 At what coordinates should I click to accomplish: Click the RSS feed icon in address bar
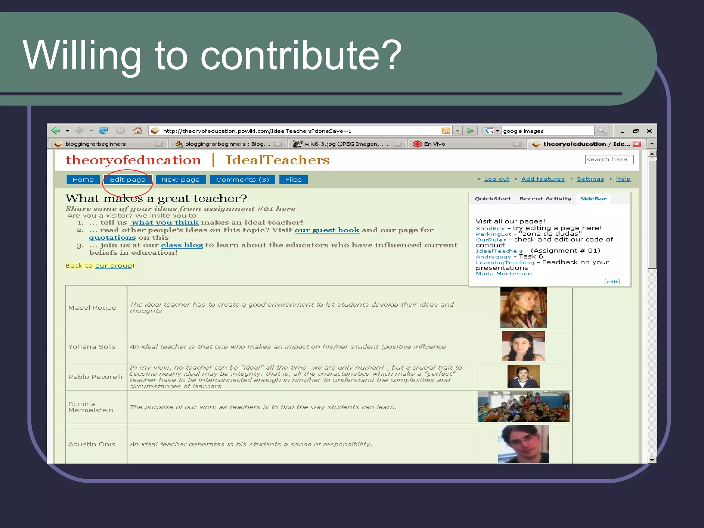[446, 131]
